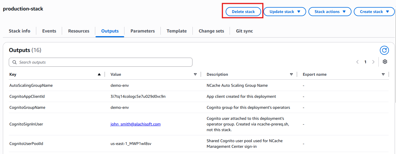Select the CognitoAppClientId key cell

pos(27,96)
